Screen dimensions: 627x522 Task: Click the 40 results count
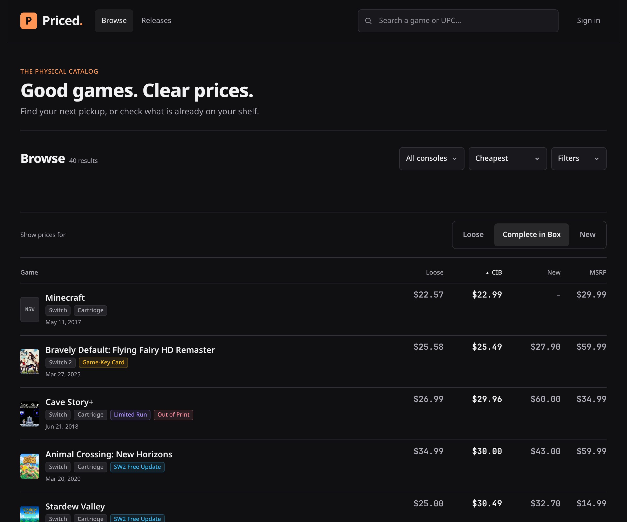83,161
